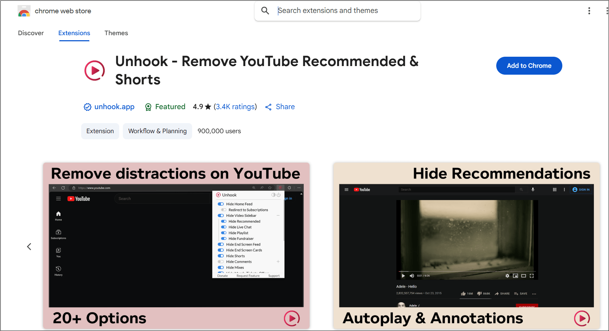Image resolution: width=609 pixels, height=331 pixels.
Task: Click the Share link
Action: tap(280, 107)
